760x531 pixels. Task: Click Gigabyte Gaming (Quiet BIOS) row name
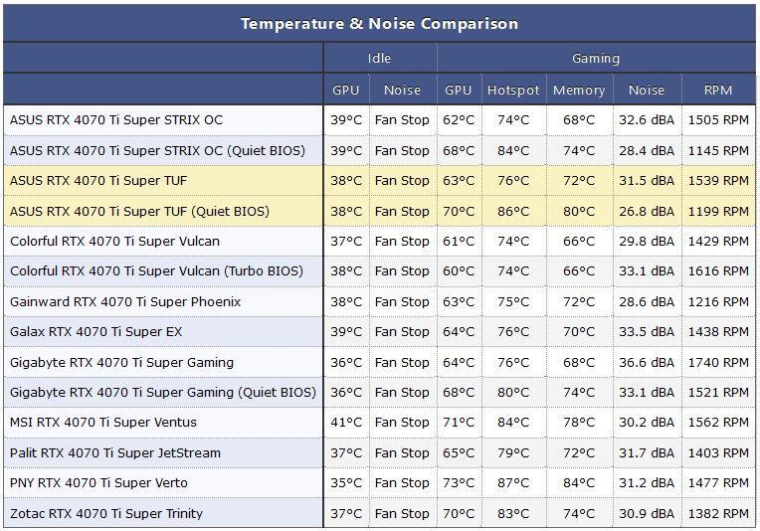(163, 392)
